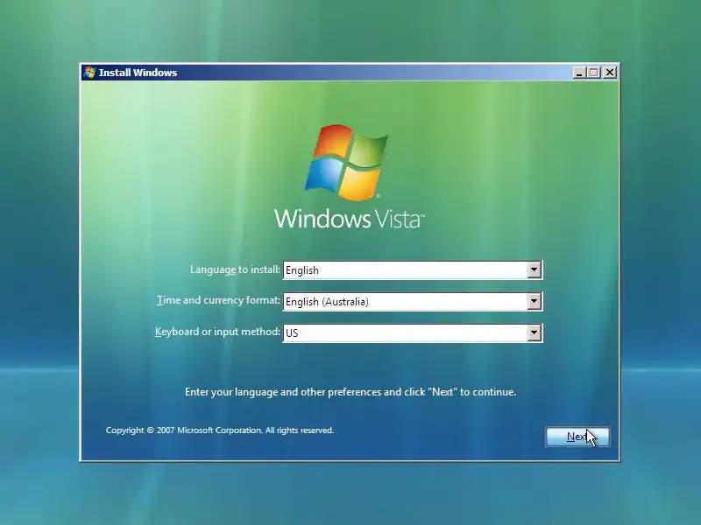Click the 'Enter your language and other preferences' instruction
This screenshot has width=701, height=525.
350,392
